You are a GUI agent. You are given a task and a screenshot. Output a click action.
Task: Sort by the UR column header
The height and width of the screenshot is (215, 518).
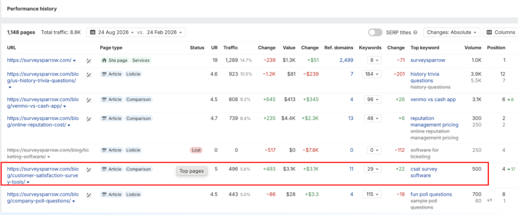point(214,48)
